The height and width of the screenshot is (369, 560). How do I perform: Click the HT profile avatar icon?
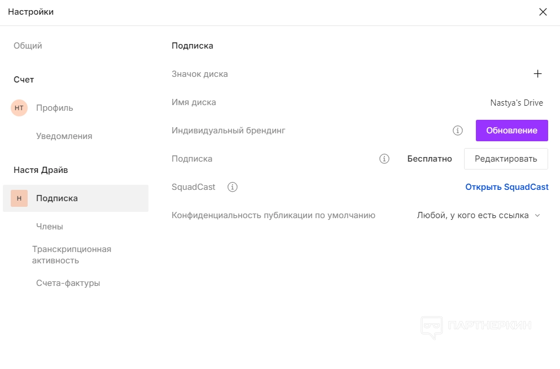[x=19, y=108]
